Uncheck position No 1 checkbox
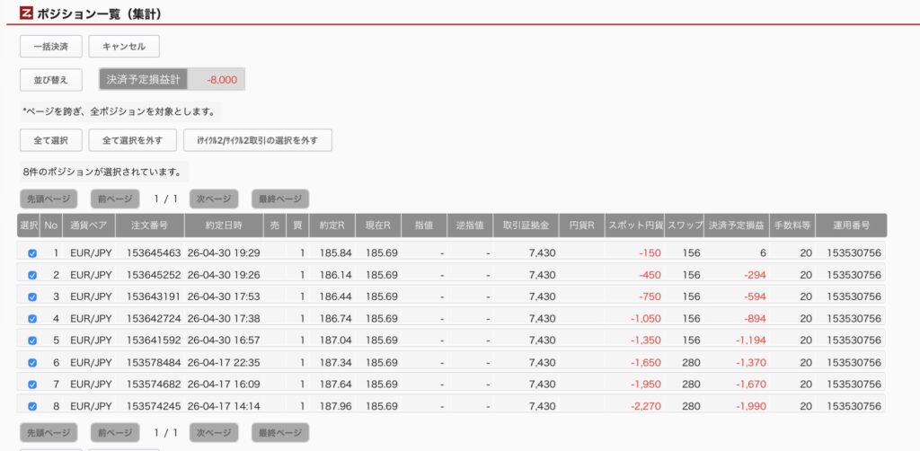920x451 pixels. point(32,253)
